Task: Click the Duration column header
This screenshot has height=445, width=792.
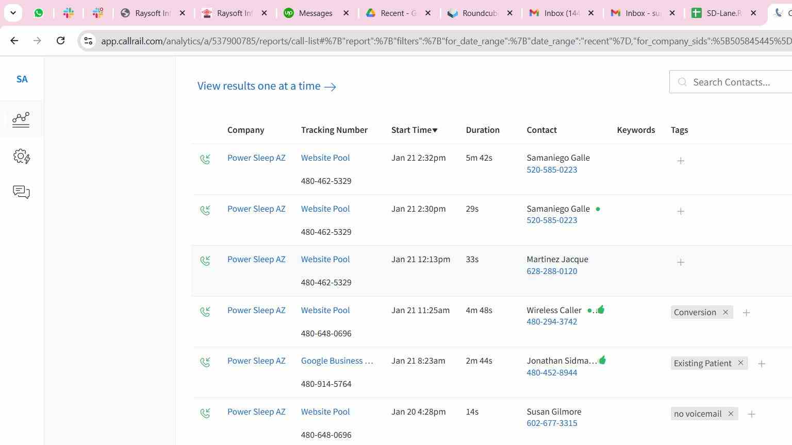Action: [483, 130]
